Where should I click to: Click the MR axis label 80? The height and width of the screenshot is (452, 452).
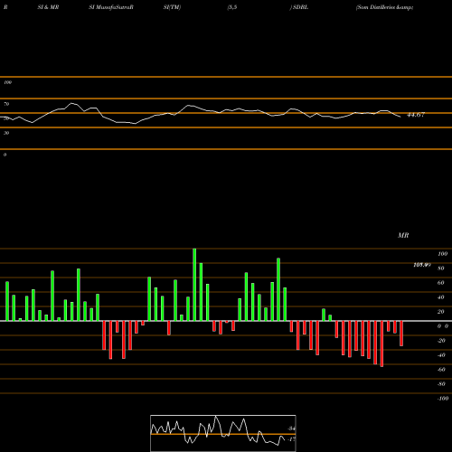pos(441,268)
